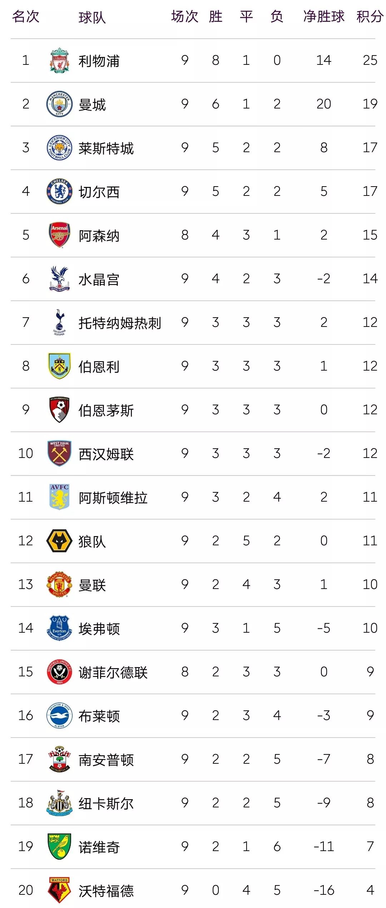Click the Leicester City fox crest

click(x=59, y=148)
